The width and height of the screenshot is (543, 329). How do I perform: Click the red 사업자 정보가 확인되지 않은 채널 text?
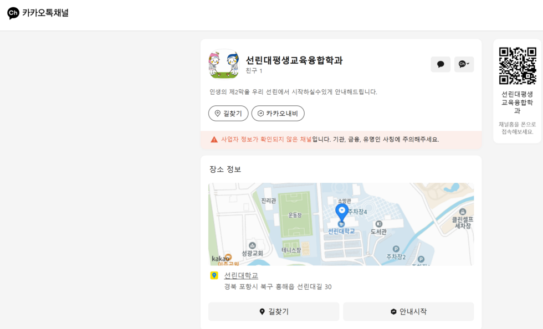[267, 139]
